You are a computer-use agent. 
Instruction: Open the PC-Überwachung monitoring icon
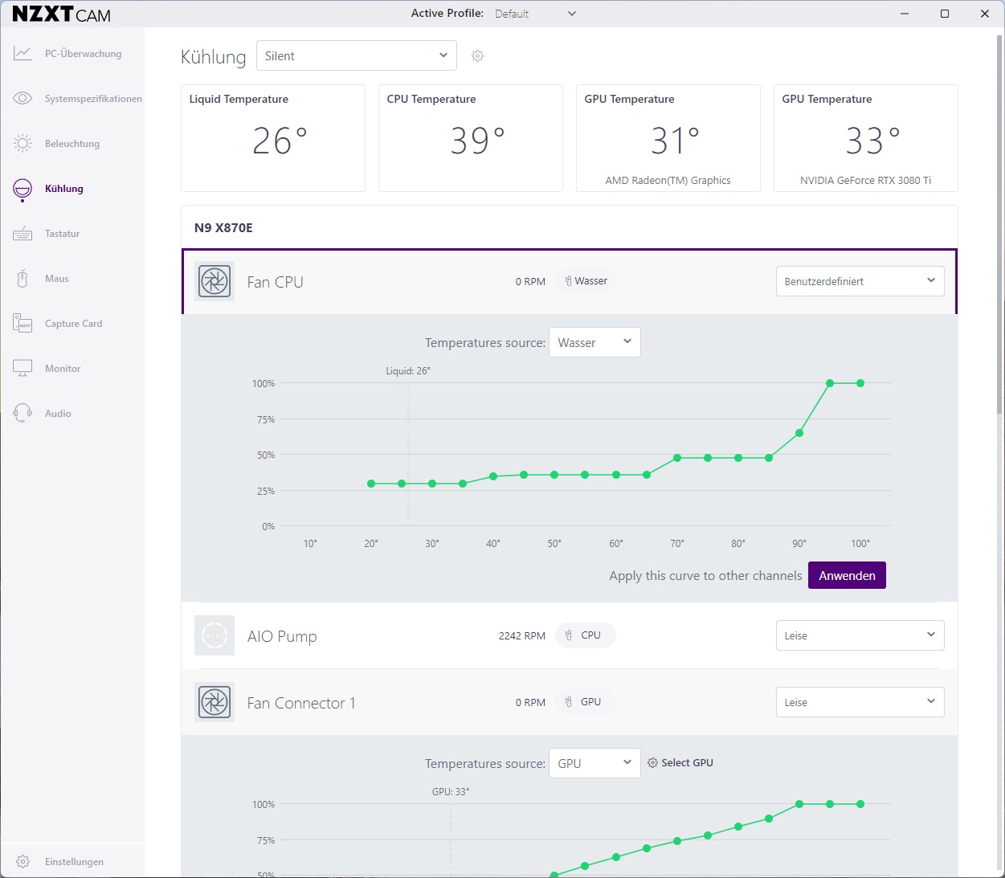(x=22, y=54)
